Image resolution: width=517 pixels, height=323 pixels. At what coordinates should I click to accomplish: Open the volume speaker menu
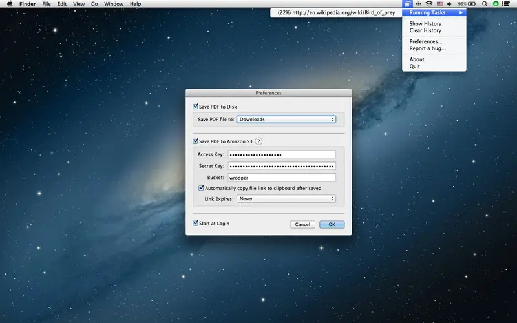449,4
